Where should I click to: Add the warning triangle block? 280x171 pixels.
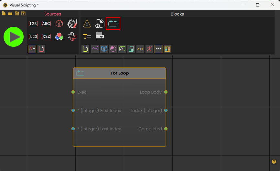(87, 24)
